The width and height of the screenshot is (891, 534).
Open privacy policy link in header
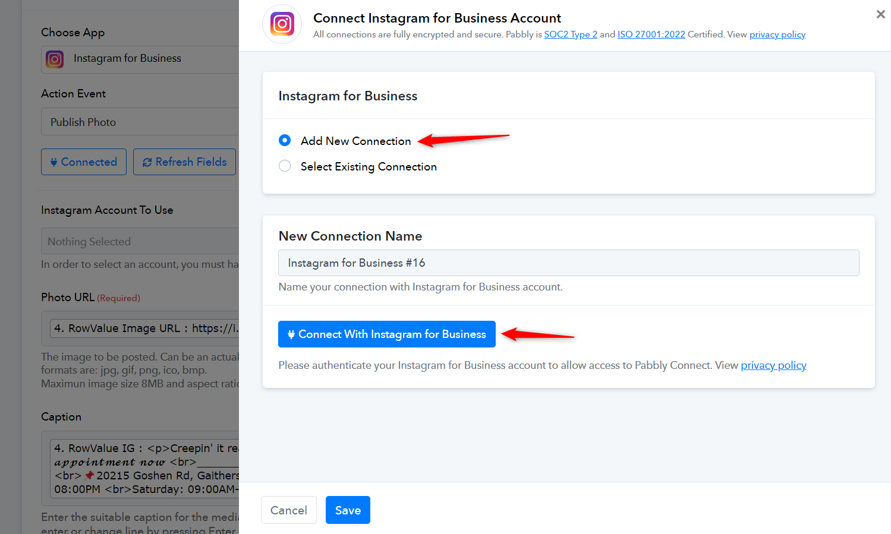[777, 34]
